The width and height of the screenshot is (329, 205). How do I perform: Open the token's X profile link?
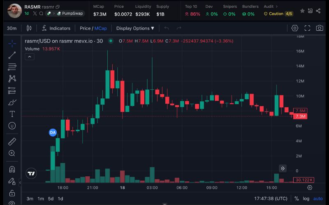point(35,14)
